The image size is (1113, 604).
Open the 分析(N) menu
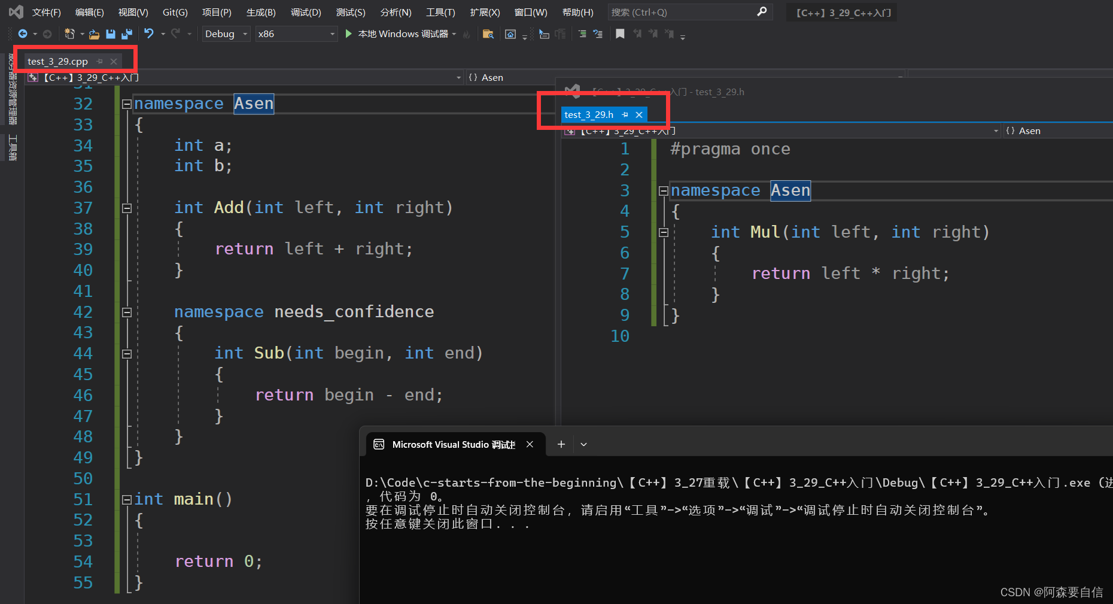396,12
